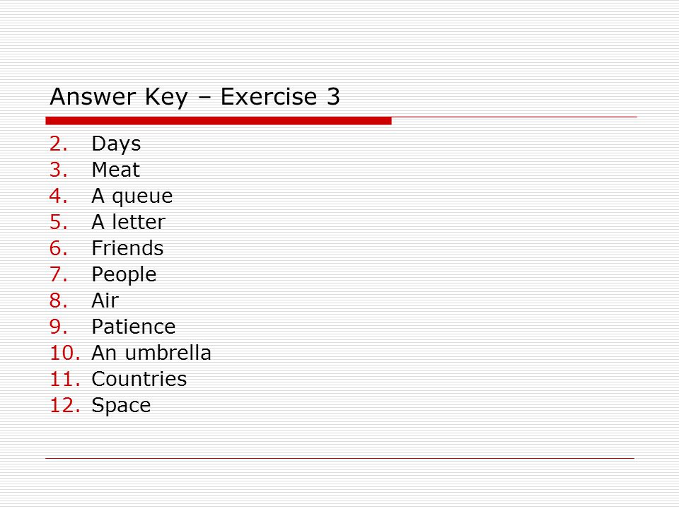Viewport: 679px width, 509px height.
Task: Click the slide title Answer Key – Exercise 3
Action: (195, 97)
